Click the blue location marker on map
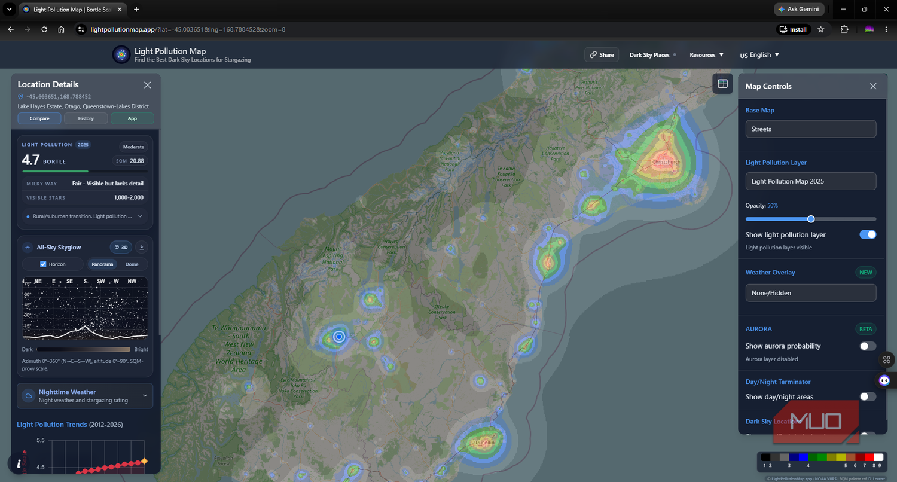This screenshot has width=897, height=482. point(339,337)
